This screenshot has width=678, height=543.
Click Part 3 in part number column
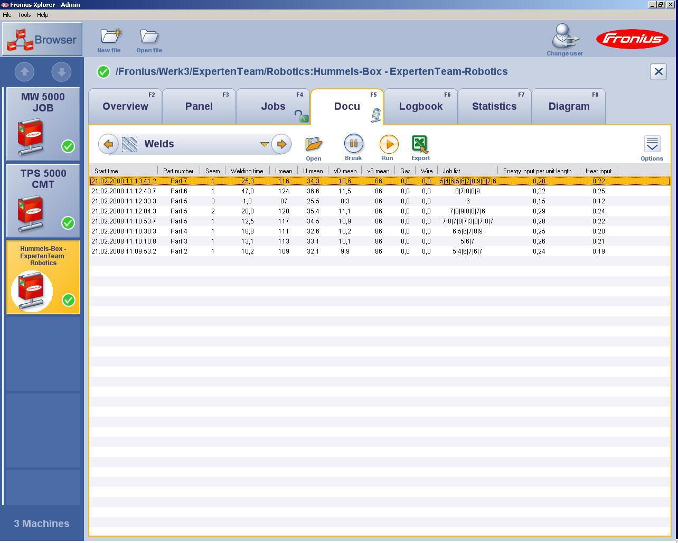(x=178, y=241)
